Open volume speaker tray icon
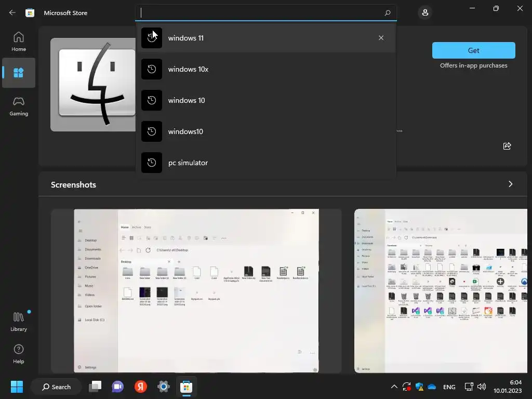 482,387
